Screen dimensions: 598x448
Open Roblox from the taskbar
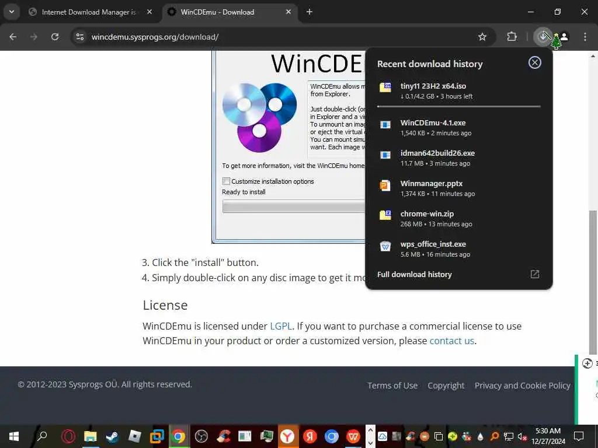134,436
